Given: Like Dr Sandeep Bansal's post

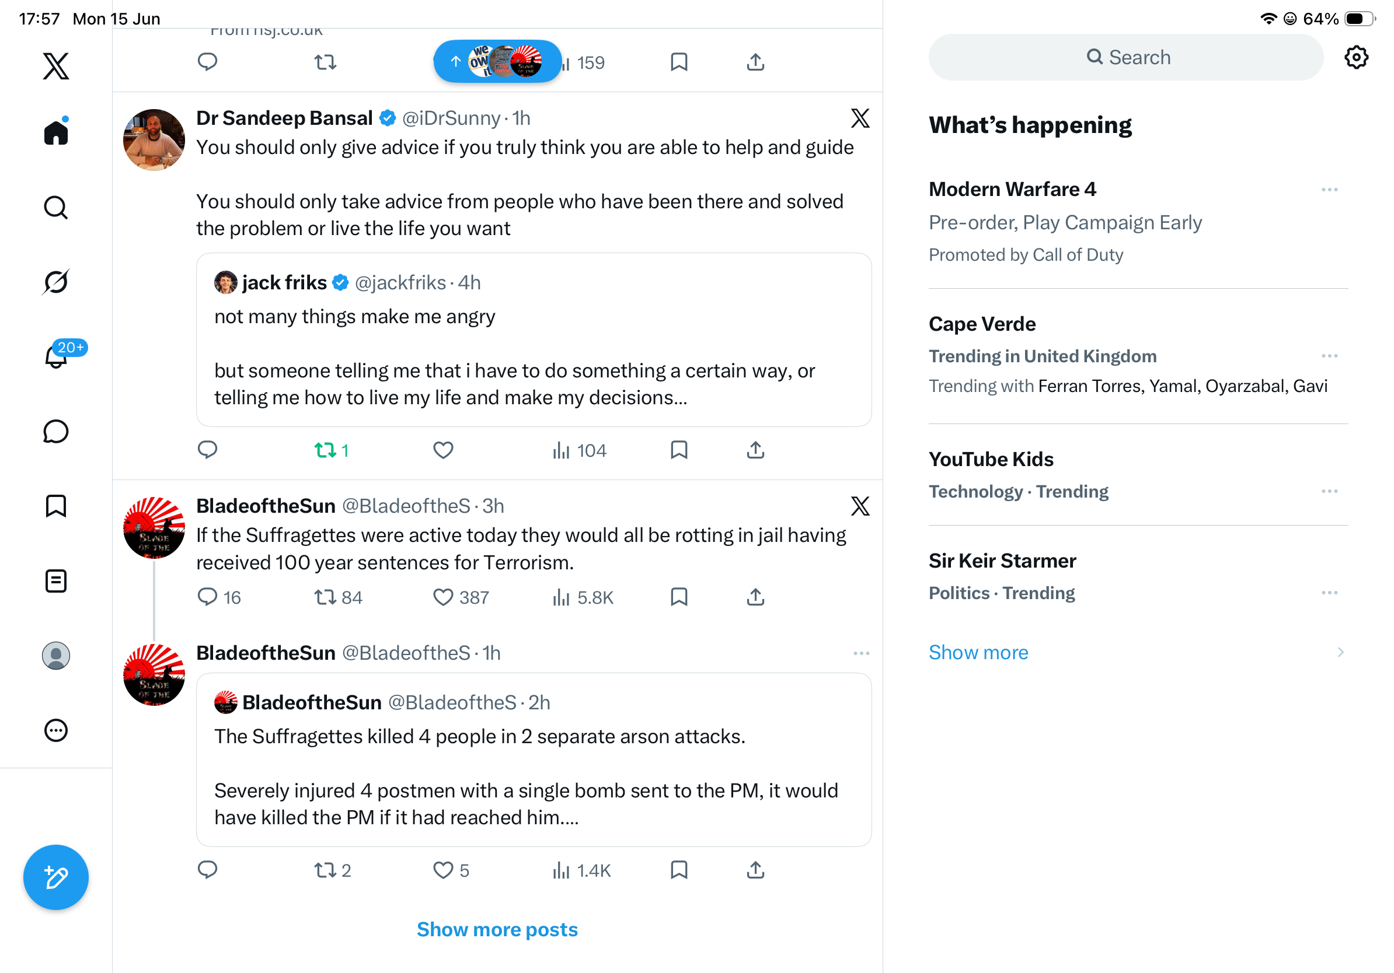Looking at the screenshot, I should click(x=443, y=450).
